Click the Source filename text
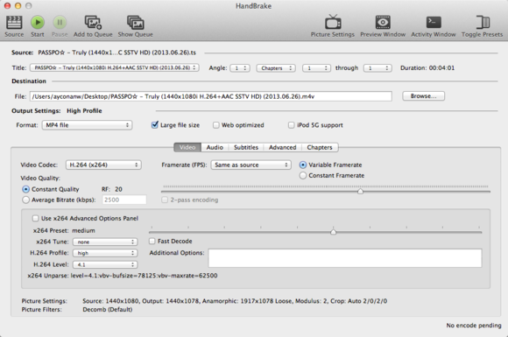The width and height of the screenshot is (508, 337). [x=117, y=53]
